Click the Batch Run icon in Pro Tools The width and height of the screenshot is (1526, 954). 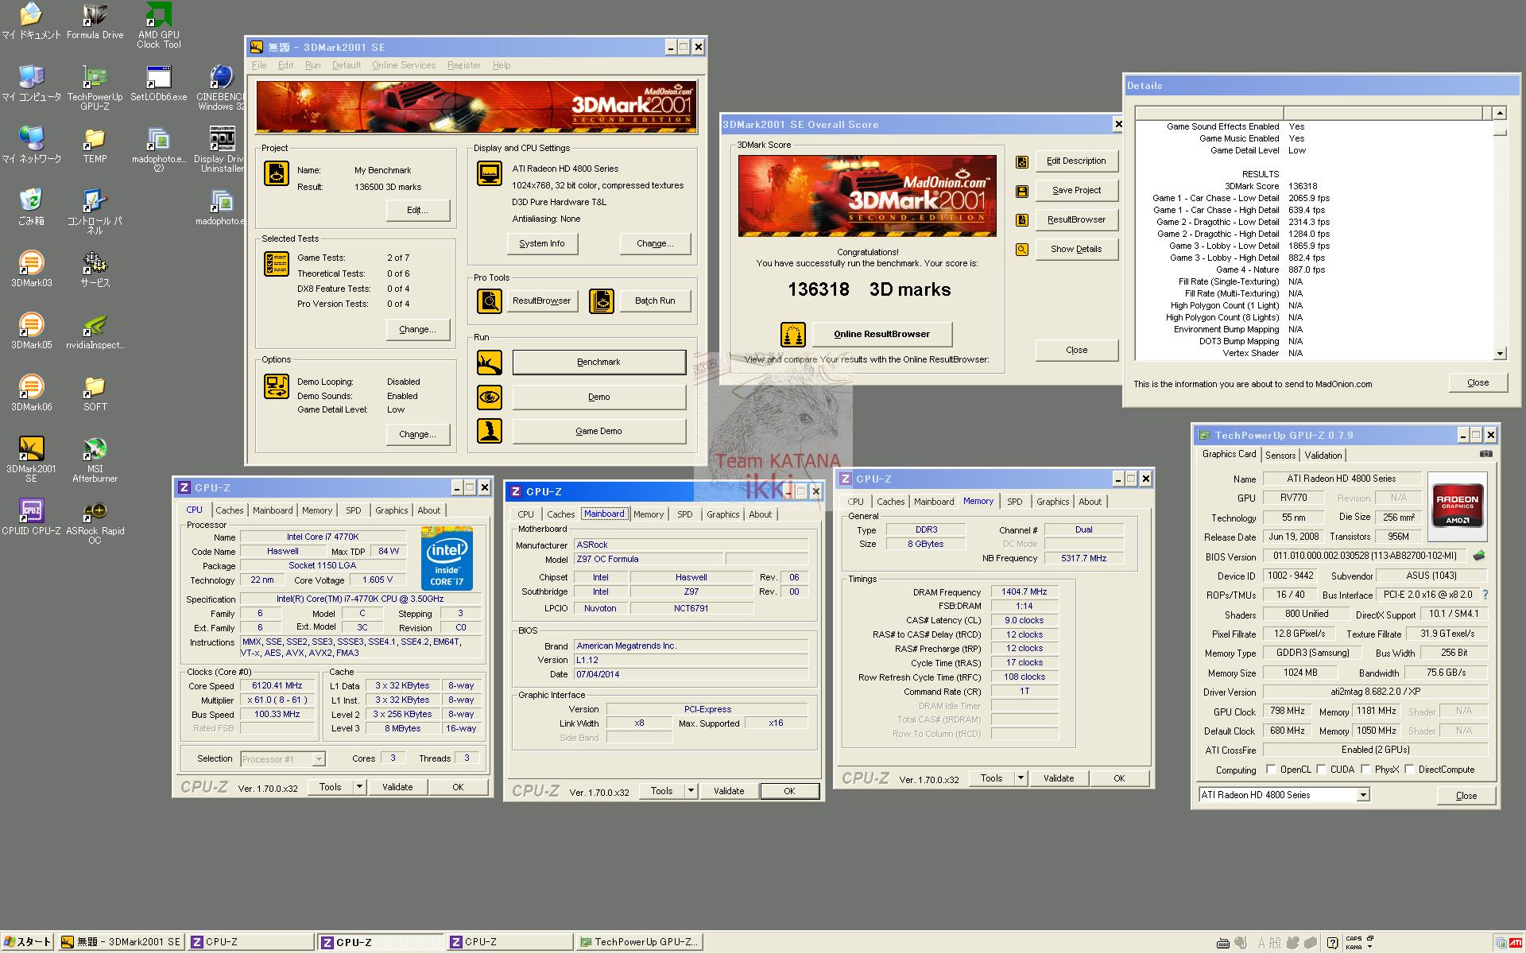click(602, 301)
